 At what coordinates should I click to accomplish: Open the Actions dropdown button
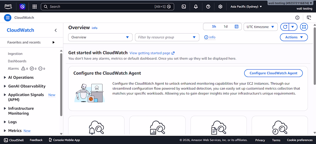(294, 37)
